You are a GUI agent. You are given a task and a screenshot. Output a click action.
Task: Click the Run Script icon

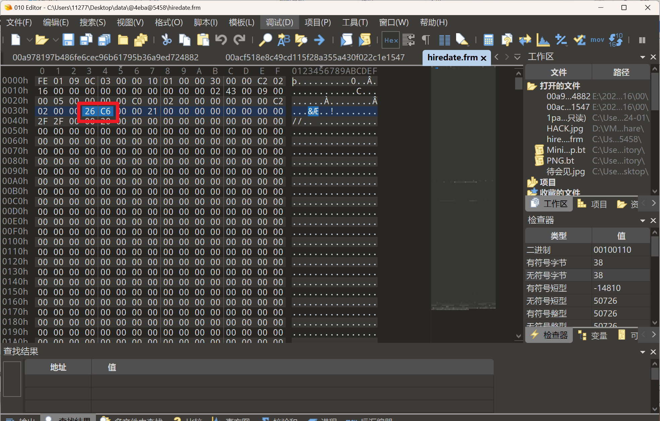(346, 40)
